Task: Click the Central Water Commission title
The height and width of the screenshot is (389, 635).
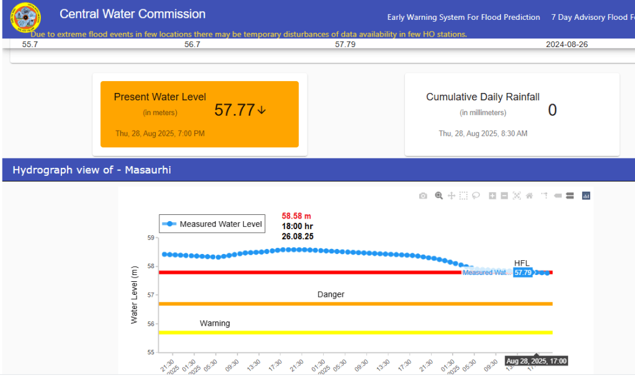Action: pos(133,14)
